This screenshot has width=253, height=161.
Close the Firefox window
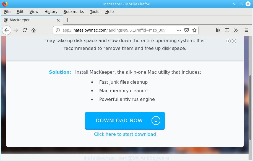(x=248, y=4)
